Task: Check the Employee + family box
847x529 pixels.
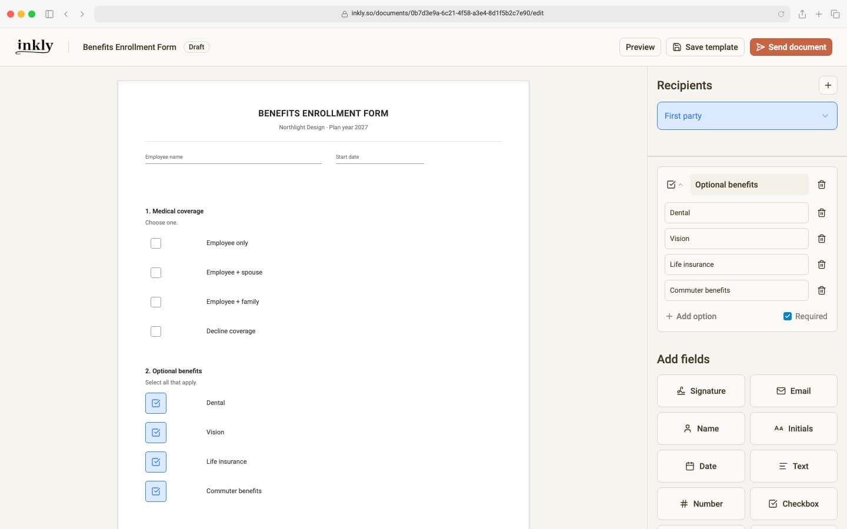Action: [x=156, y=302]
